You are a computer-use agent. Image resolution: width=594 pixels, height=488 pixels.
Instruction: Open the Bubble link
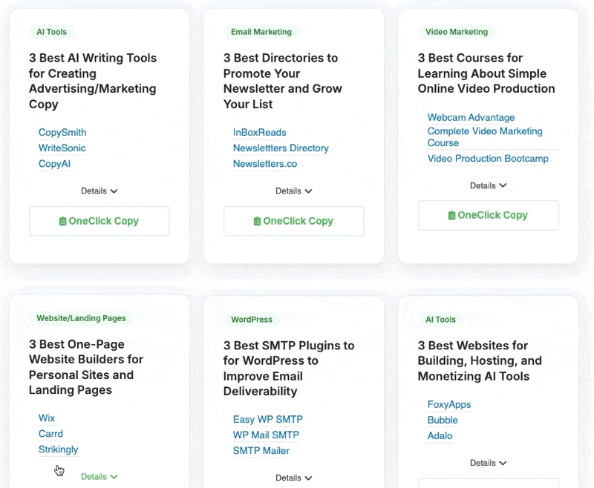pos(443,421)
